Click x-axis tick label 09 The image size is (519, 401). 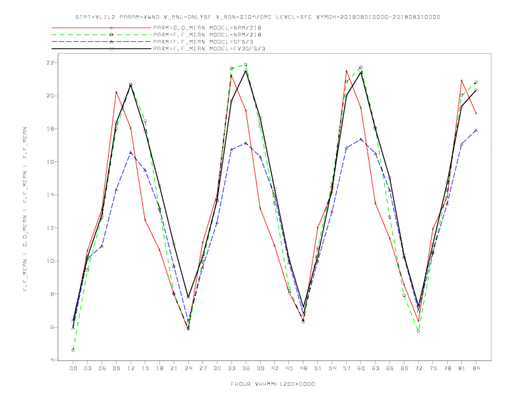[x=116, y=368]
